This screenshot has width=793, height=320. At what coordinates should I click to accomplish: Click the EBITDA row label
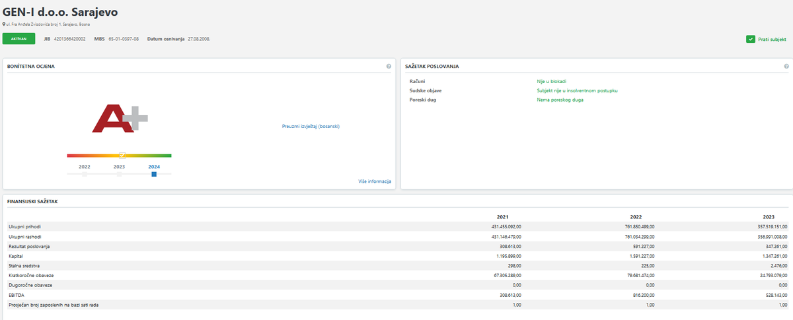[x=15, y=294]
